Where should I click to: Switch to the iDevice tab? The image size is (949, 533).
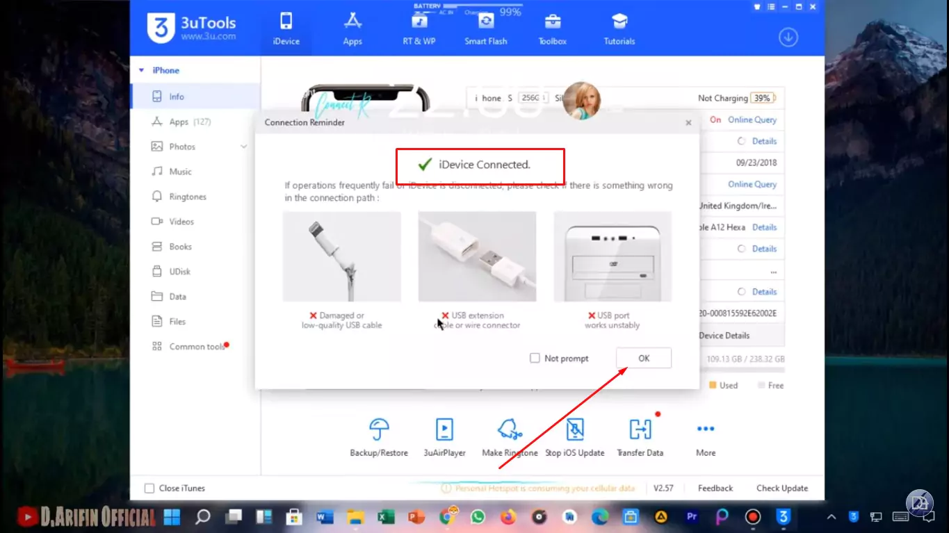click(286, 28)
